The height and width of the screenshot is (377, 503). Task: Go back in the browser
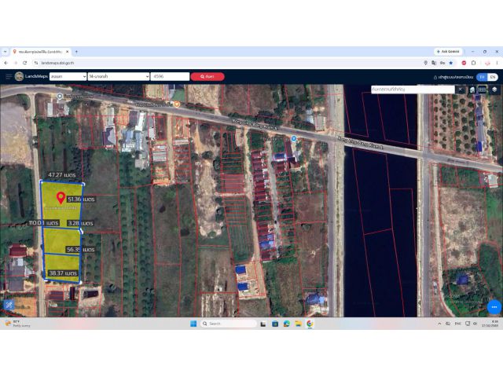6,63
